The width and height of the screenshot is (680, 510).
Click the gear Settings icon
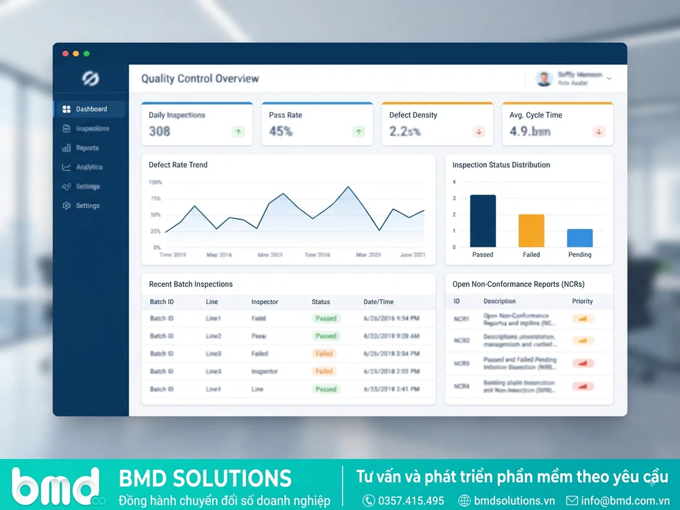click(x=67, y=205)
